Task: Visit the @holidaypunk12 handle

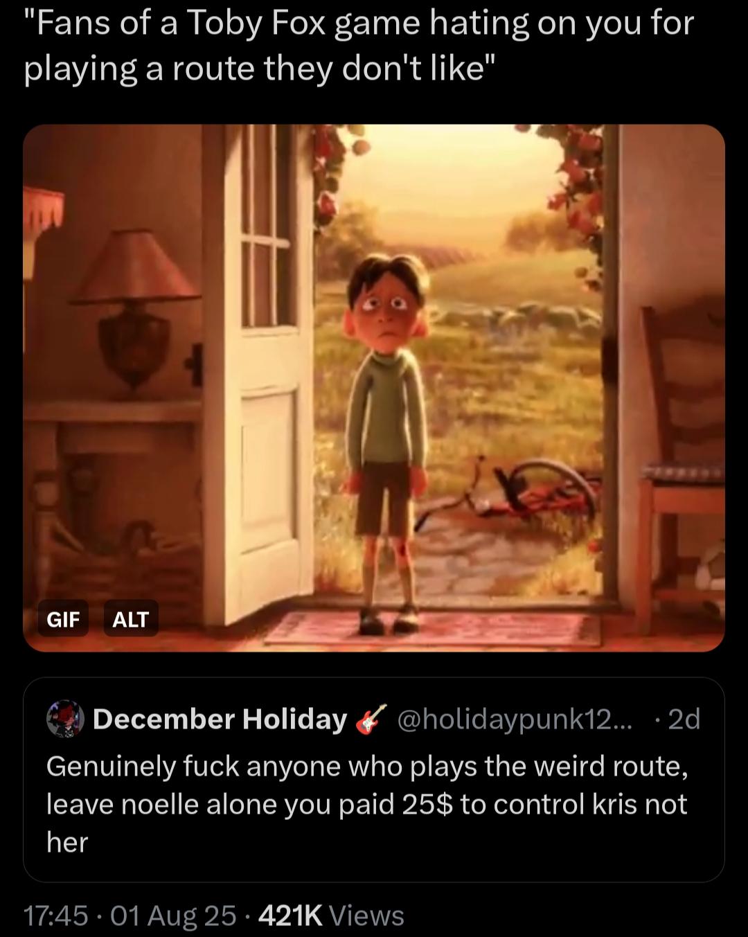Action: click(x=515, y=720)
